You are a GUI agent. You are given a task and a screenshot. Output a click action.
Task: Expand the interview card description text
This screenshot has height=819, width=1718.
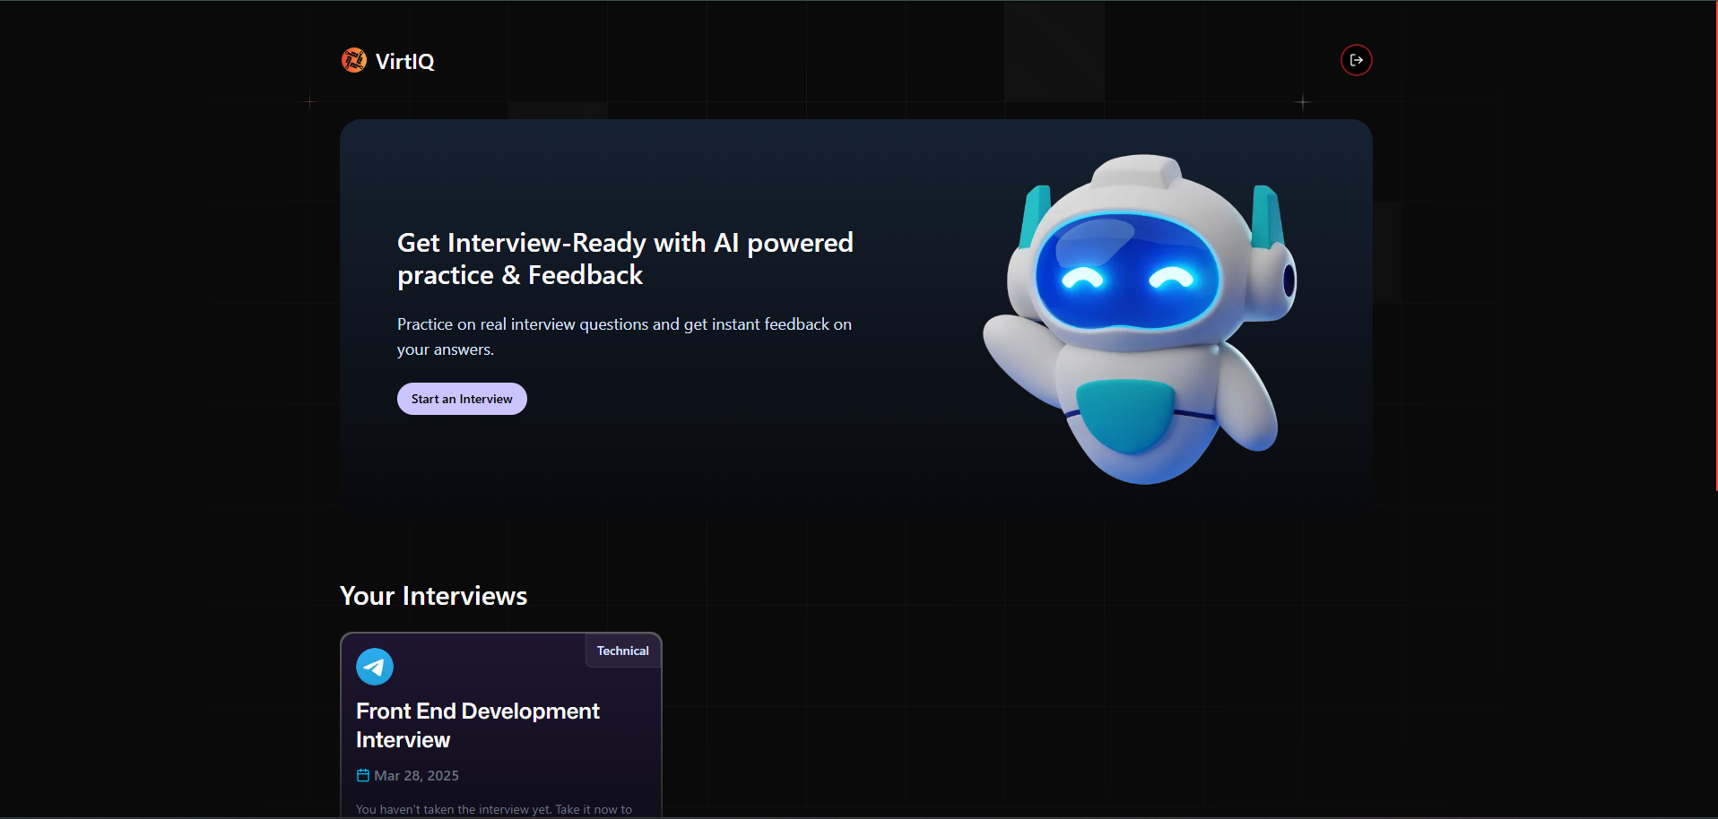point(494,808)
